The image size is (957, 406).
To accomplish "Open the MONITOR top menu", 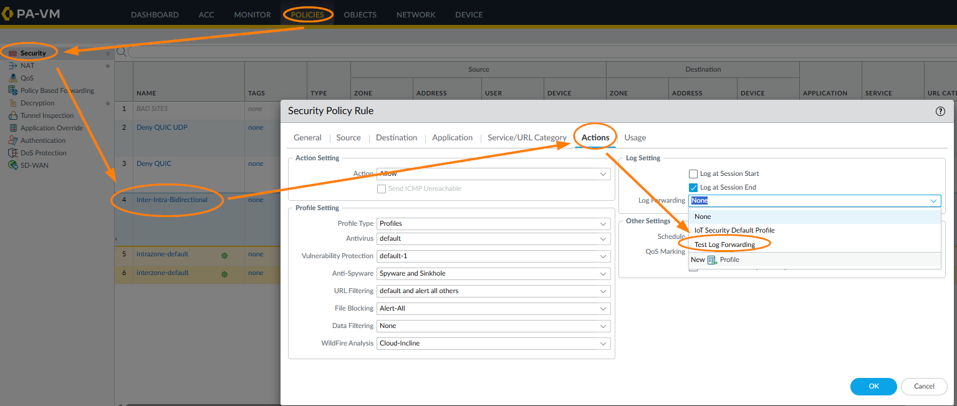I will [x=252, y=14].
